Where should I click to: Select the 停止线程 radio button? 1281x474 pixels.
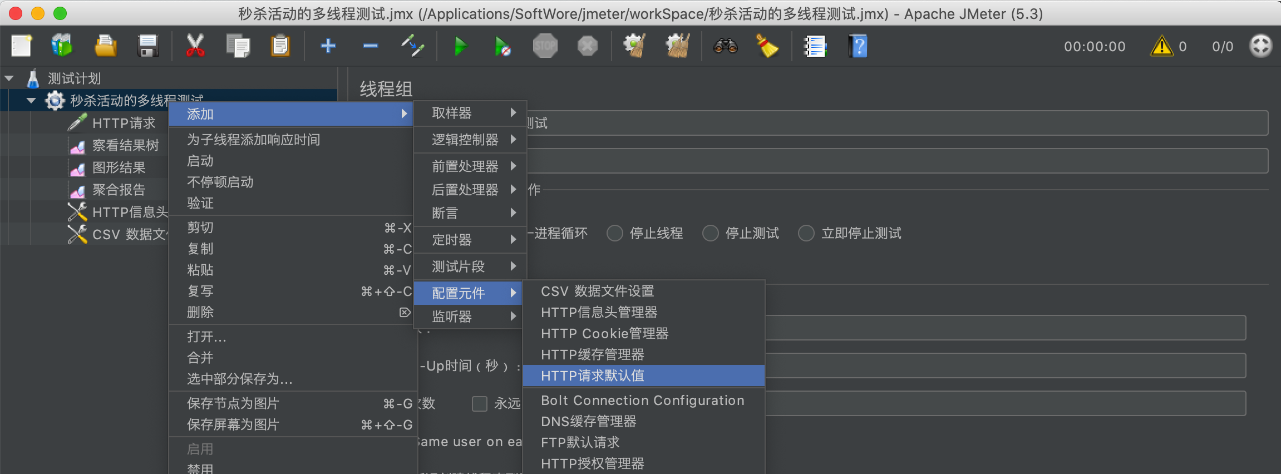tap(615, 233)
